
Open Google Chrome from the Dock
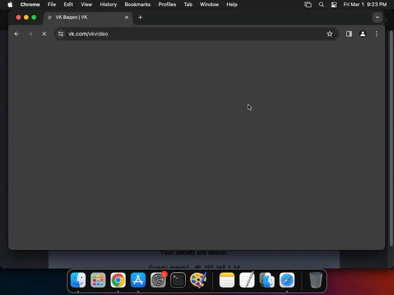coord(118,280)
